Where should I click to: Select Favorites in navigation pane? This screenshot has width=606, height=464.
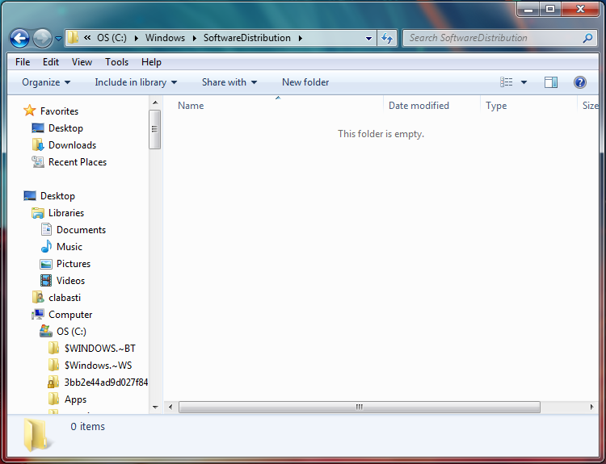tap(59, 111)
